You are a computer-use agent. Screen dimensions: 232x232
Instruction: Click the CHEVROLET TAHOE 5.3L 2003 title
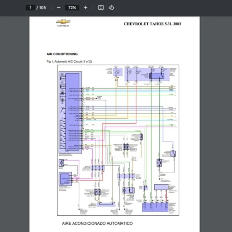[x=152, y=24]
